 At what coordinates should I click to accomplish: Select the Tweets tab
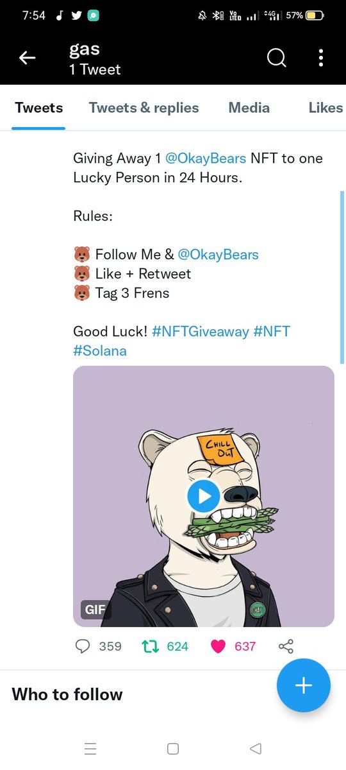click(39, 108)
